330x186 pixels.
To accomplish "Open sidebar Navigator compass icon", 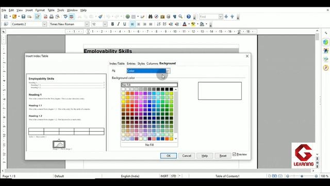I will (326, 68).
